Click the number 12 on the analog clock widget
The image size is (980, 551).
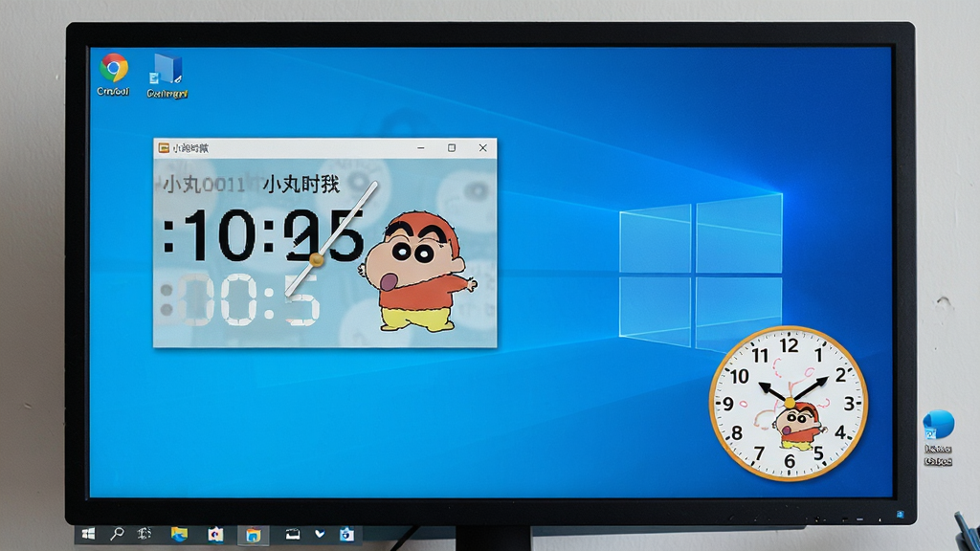(x=789, y=345)
